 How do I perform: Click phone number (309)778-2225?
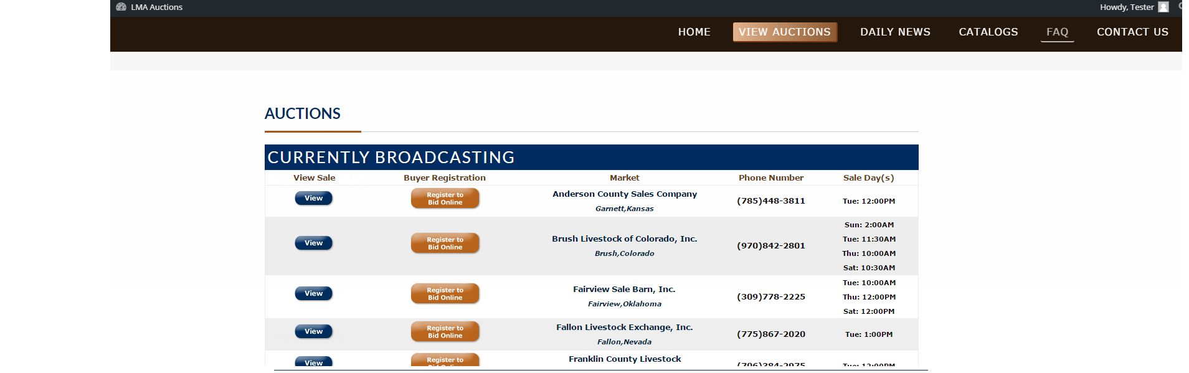click(771, 297)
